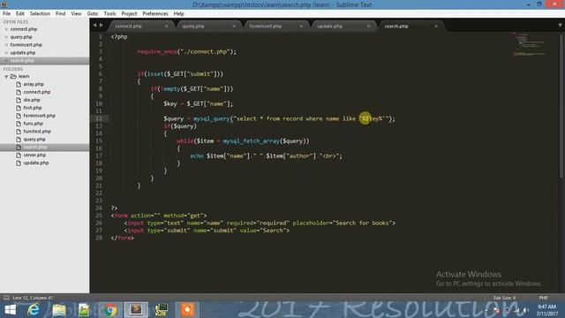Close update.php in Open Files list

pos(6,53)
